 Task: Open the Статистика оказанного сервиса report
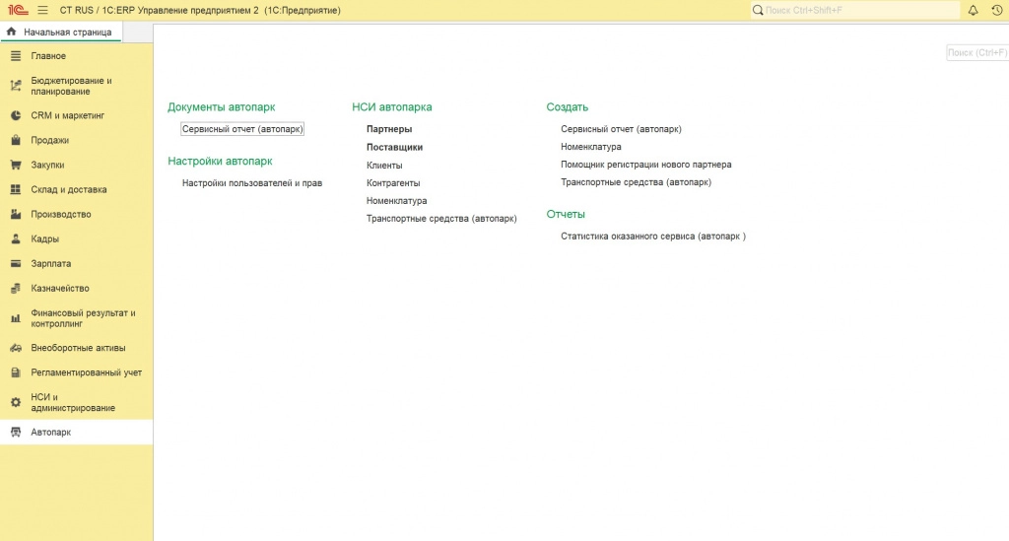[x=652, y=237]
